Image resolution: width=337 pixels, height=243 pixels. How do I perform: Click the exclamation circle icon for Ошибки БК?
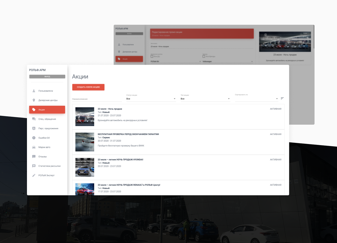point(34,138)
